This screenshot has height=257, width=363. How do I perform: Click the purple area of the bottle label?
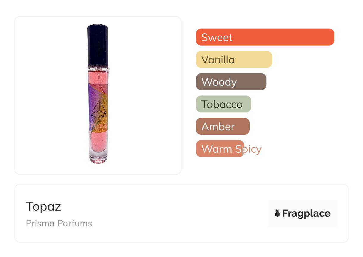92,92
